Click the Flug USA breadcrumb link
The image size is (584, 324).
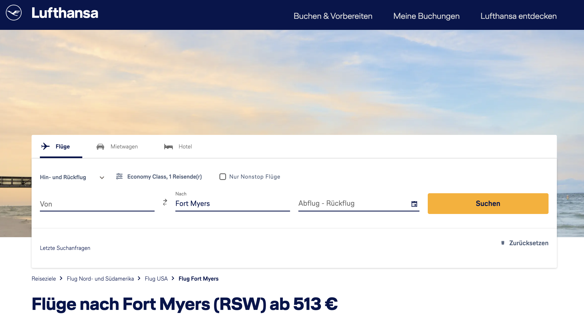click(156, 279)
